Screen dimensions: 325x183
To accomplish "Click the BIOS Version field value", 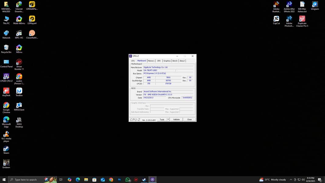I will click(x=168, y=95).
